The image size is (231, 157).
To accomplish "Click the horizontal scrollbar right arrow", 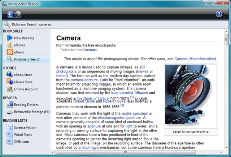I will click(x=221, y=152).
